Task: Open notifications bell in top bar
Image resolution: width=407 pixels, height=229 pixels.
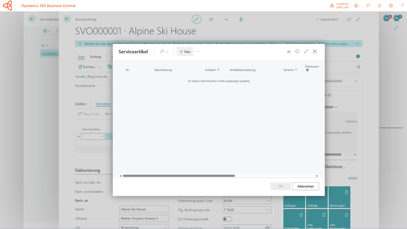Action: tap(379, 6)
